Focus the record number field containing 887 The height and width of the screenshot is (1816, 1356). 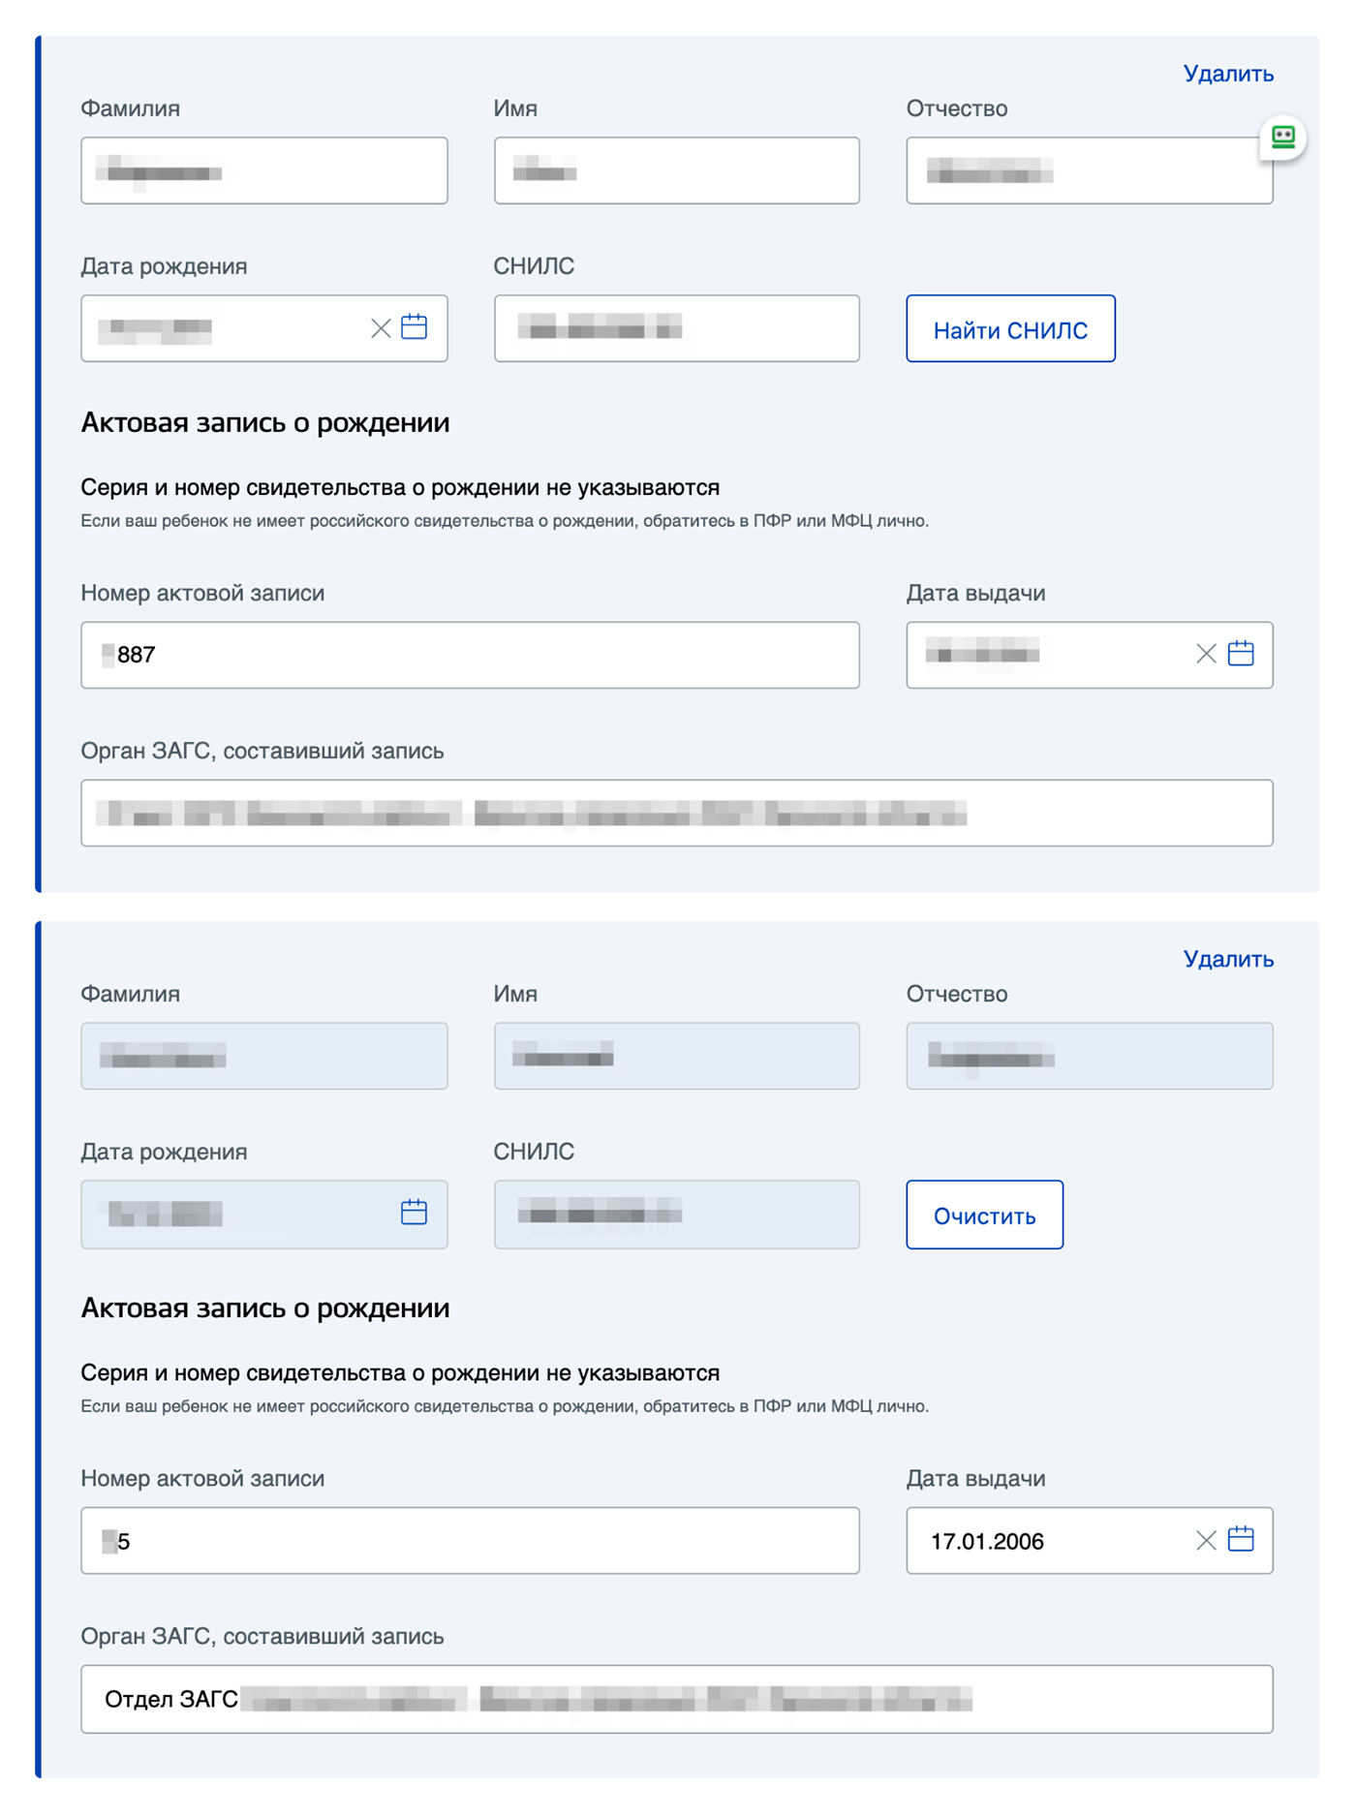[470, 655]
